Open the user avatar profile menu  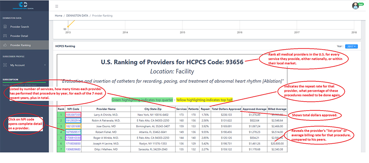coord(355,6)
